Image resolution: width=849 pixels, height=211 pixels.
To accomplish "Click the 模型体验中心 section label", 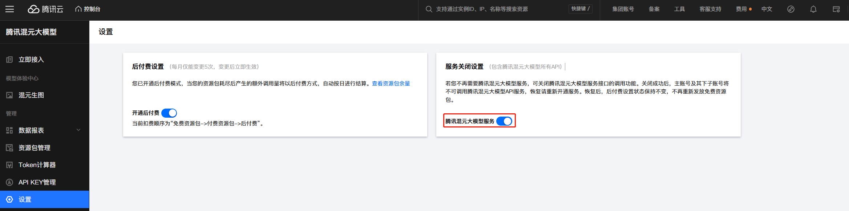I will (22, 78).
